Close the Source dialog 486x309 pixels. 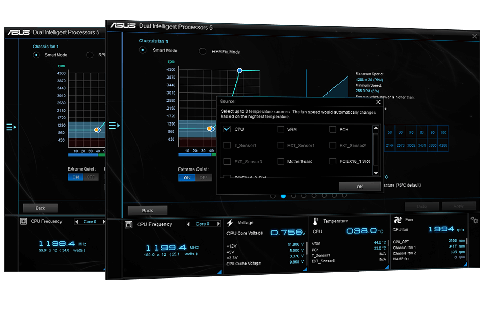click(x=378, y=102)
